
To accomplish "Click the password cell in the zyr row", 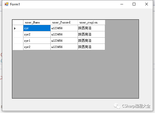I will pyautogui.click(x=64, y=28).
